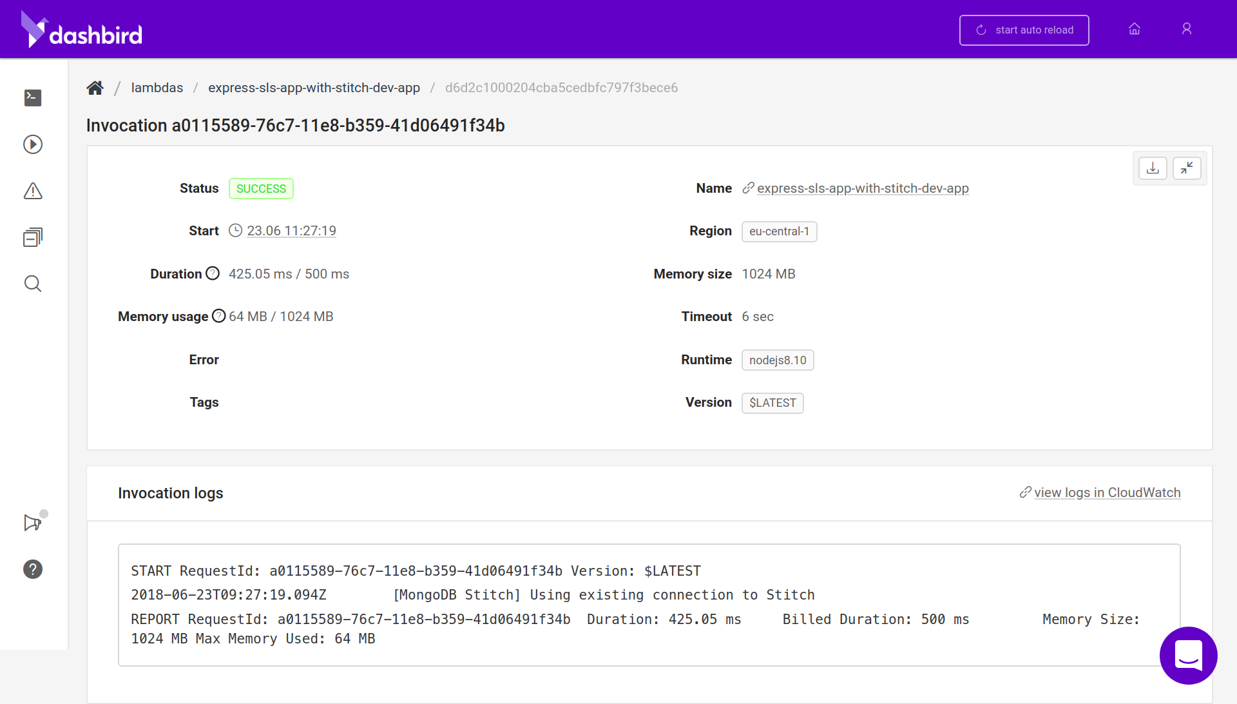
Task: Click eu-central-1 region tag
Action: (x=779, y=231)
